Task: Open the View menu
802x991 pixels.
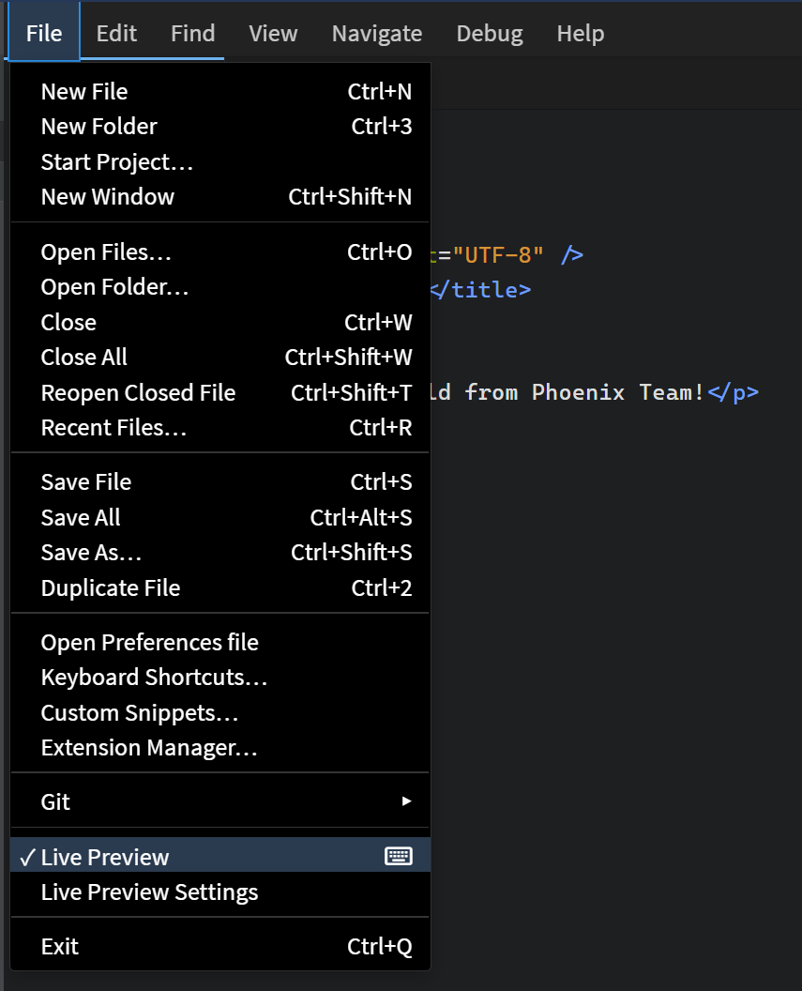Action: coord(272,32)
